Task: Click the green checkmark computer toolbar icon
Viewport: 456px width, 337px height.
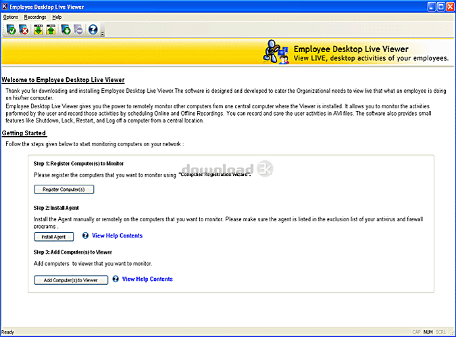Action: (x=11, y=30)
